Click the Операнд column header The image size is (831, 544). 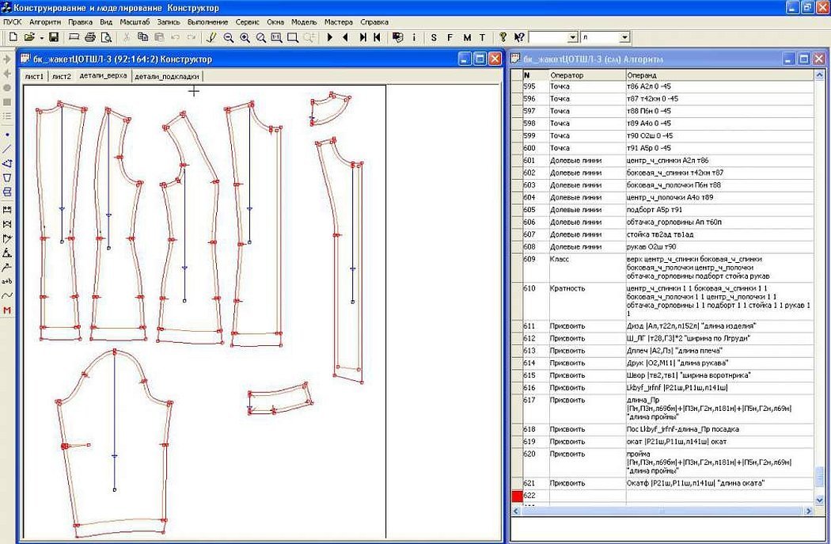pos(719,75)
